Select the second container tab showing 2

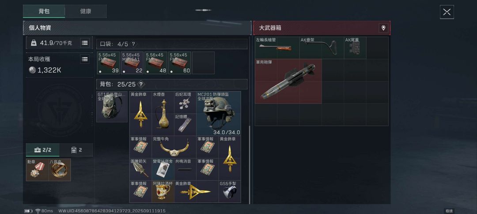76,150
